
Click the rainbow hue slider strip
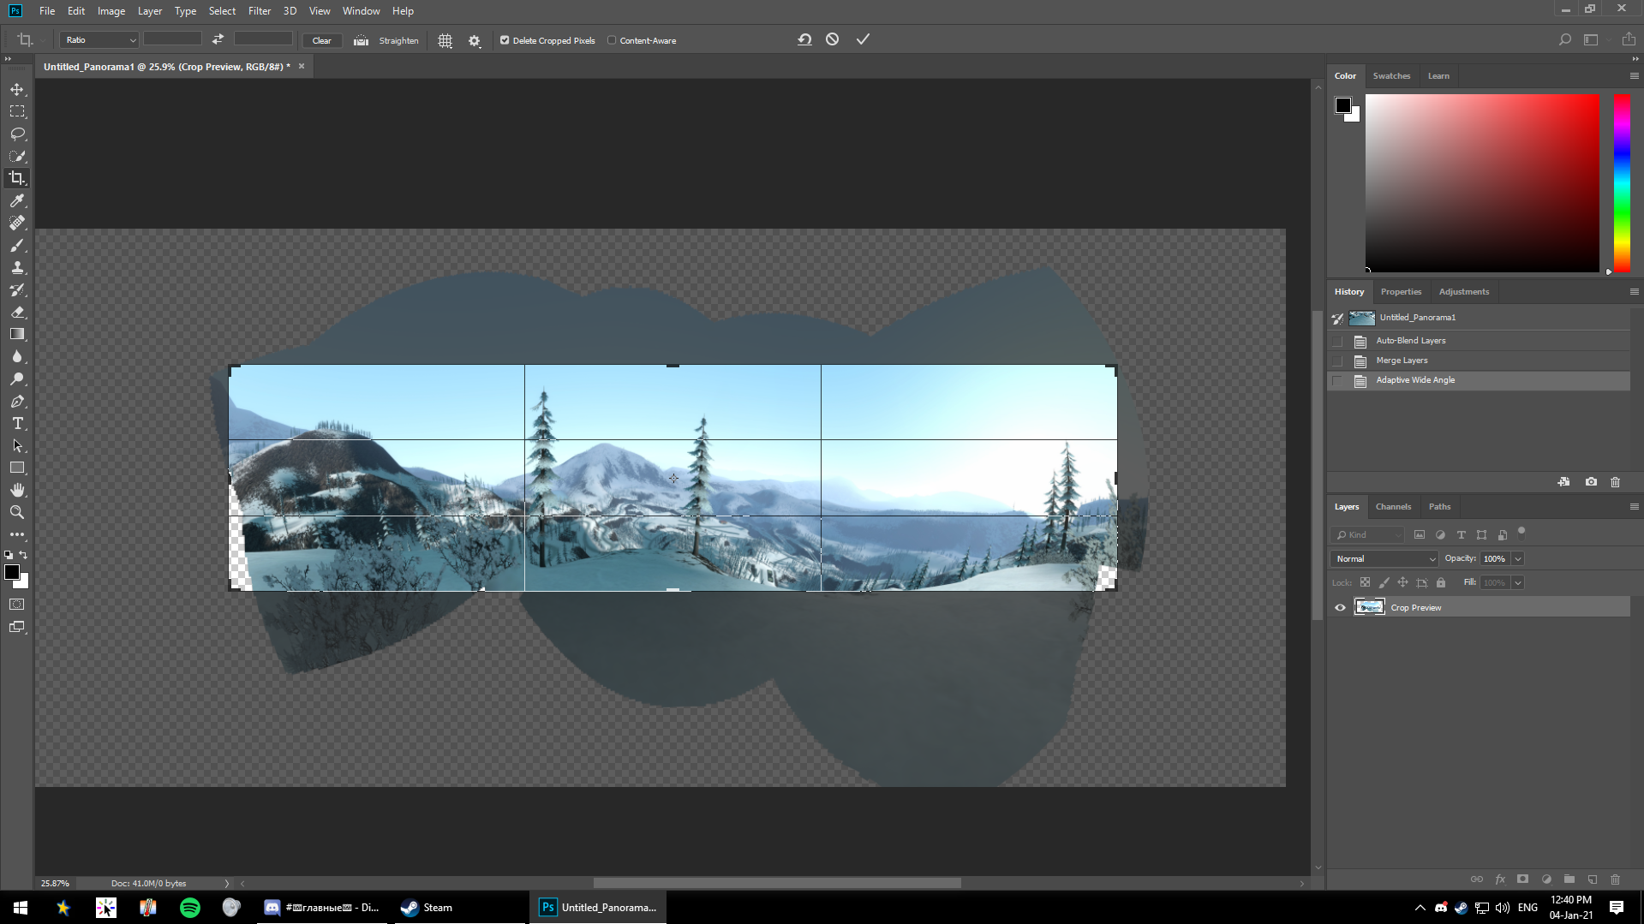(x=1621, y=182)
